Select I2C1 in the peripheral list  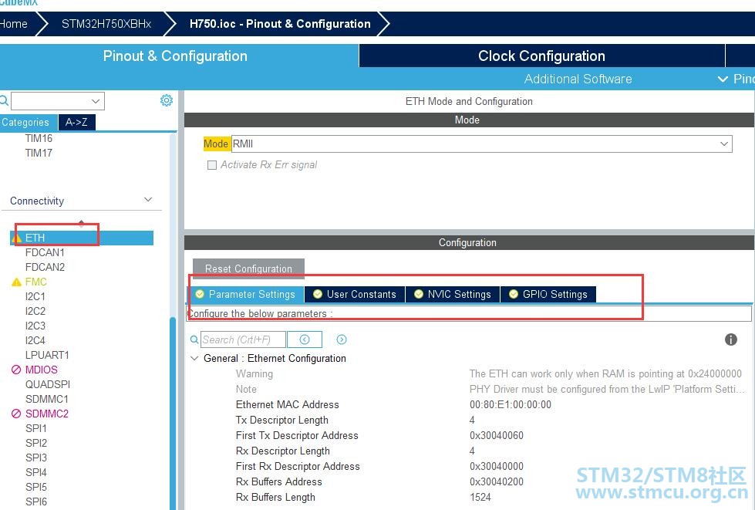coord(35,296)
